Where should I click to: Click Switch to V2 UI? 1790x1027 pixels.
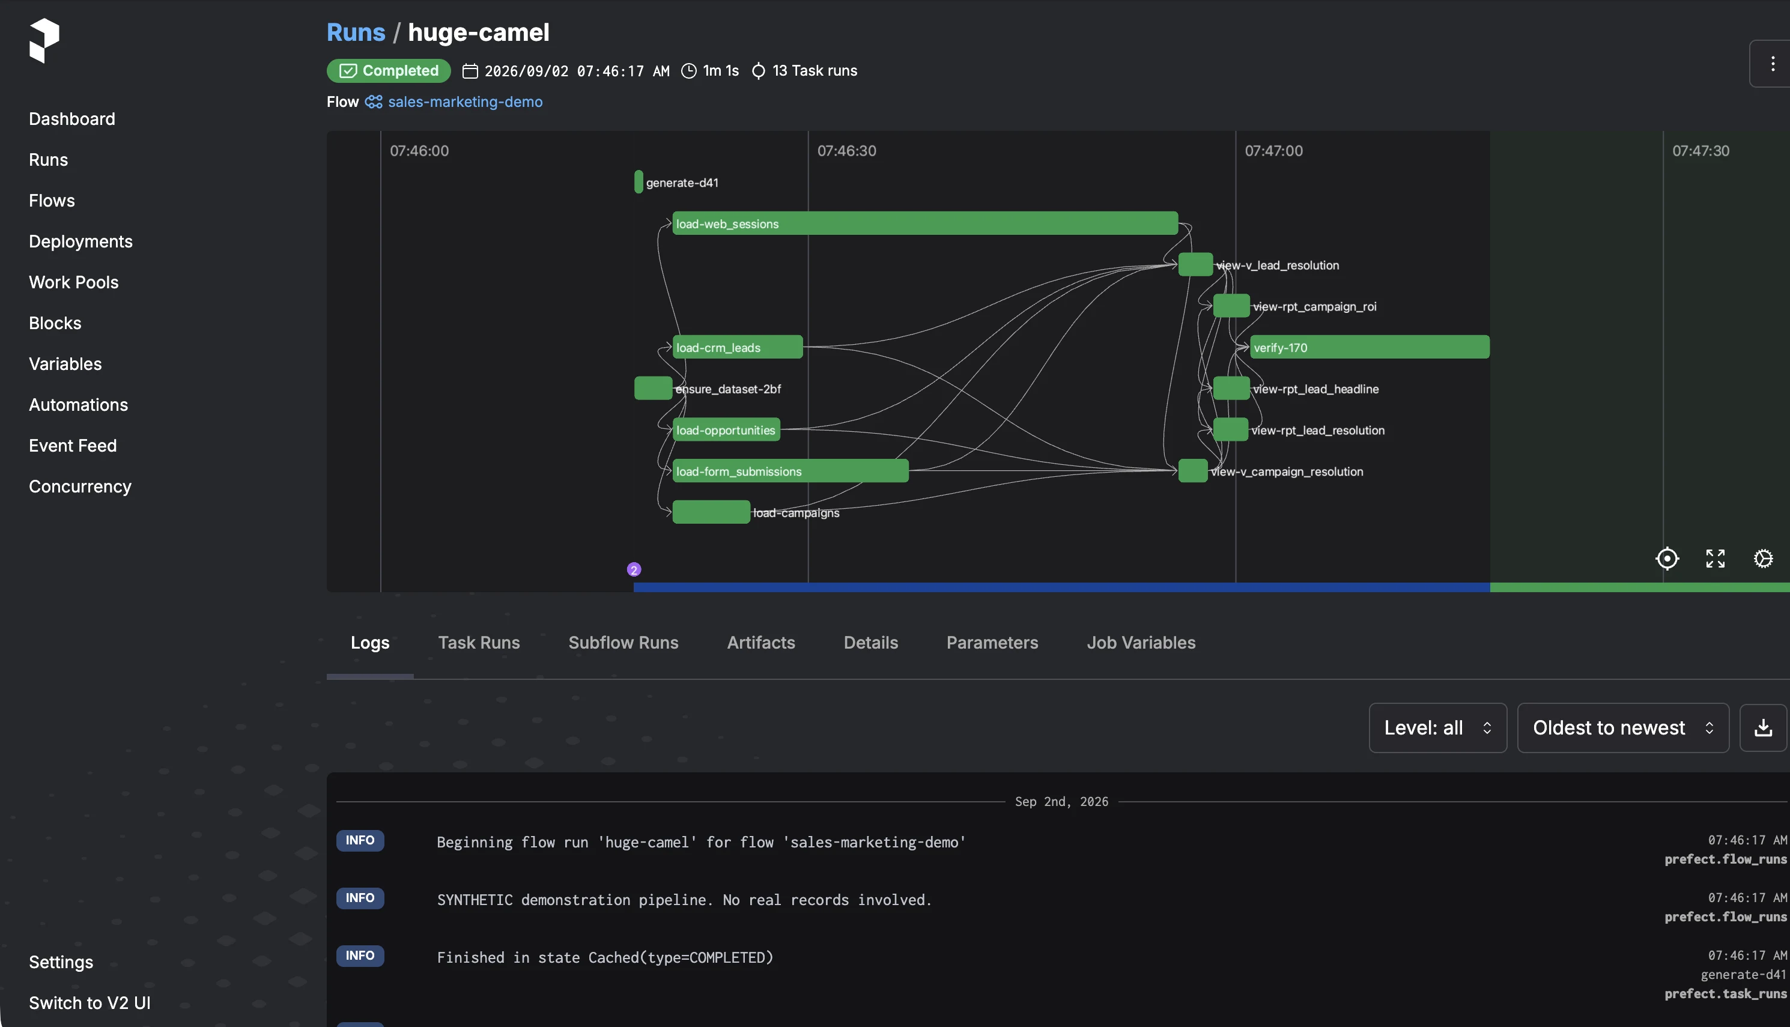tap(89, 1003)
